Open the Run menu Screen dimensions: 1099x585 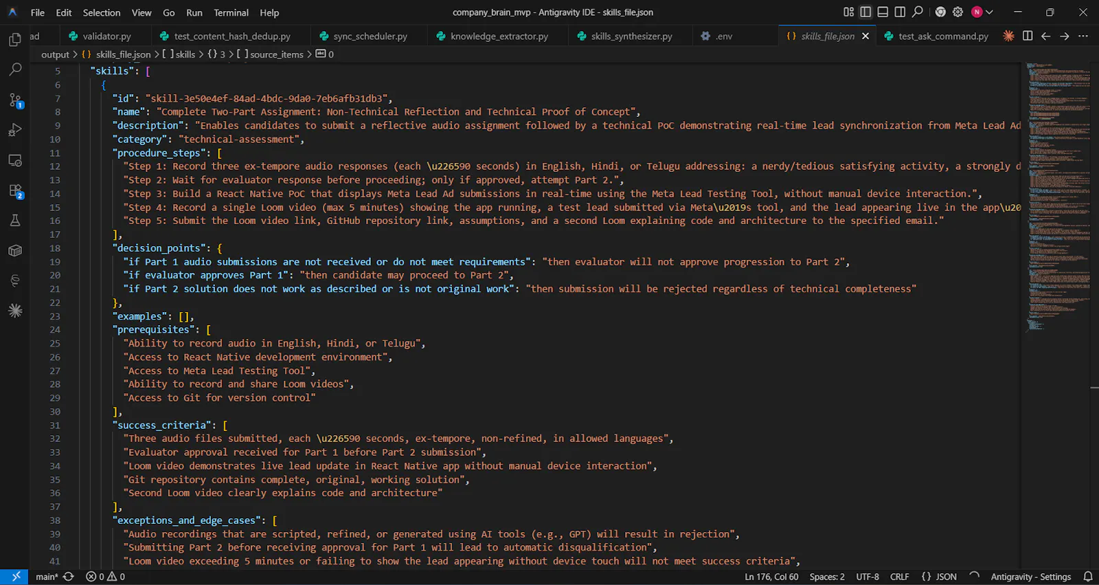tap(194, 12)
